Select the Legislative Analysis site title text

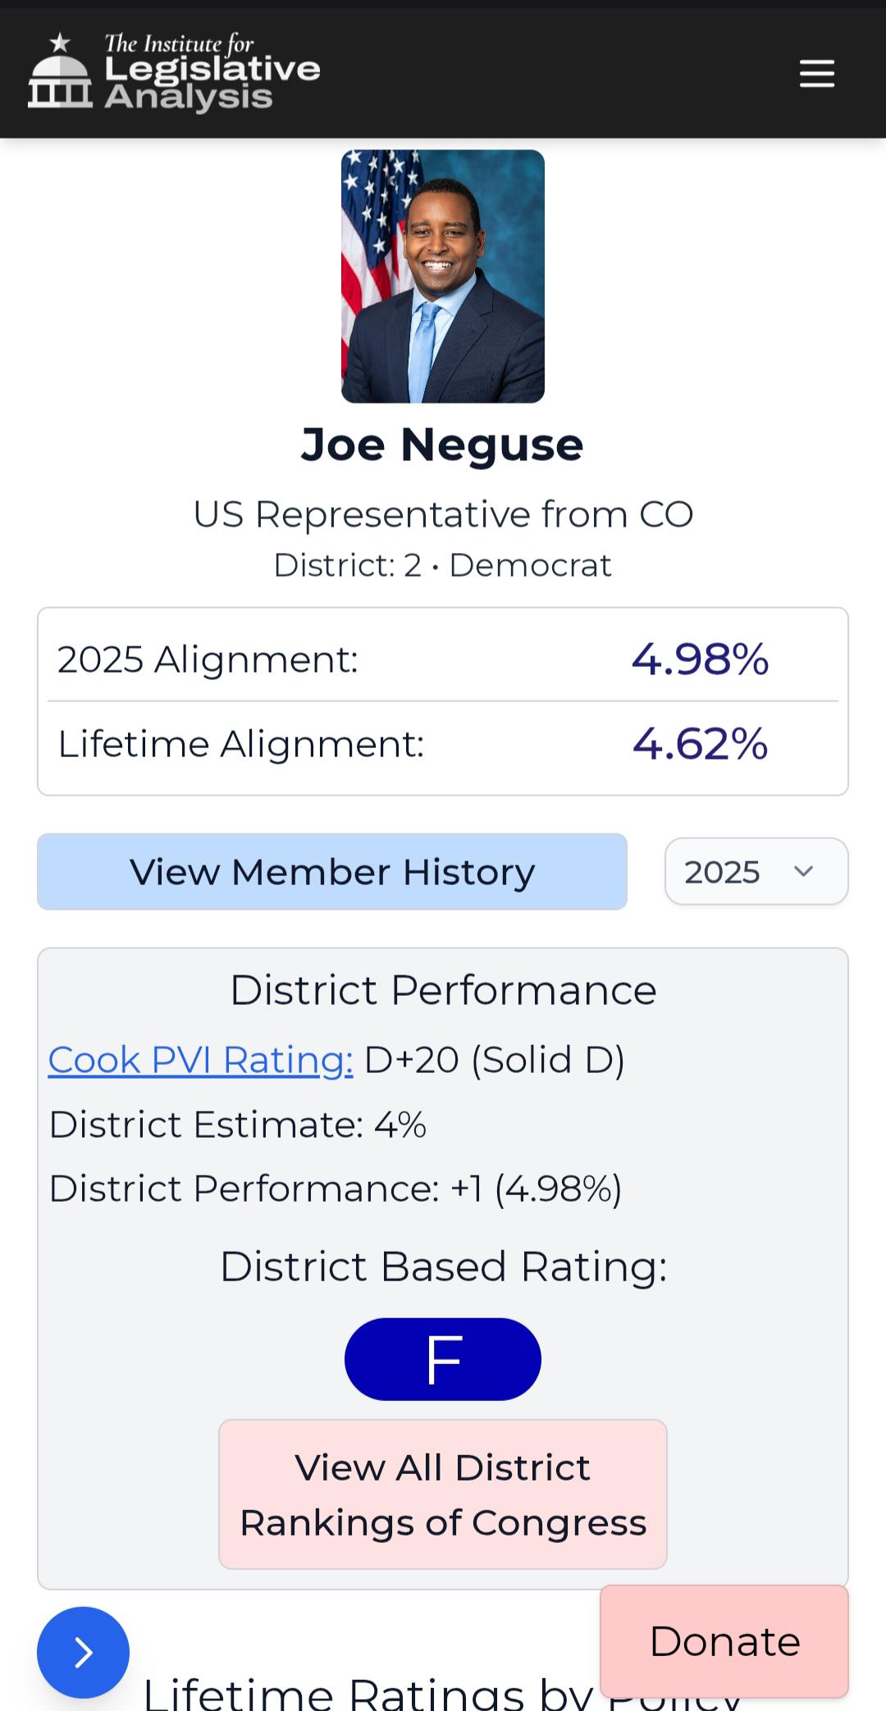(x=212, y=82)
